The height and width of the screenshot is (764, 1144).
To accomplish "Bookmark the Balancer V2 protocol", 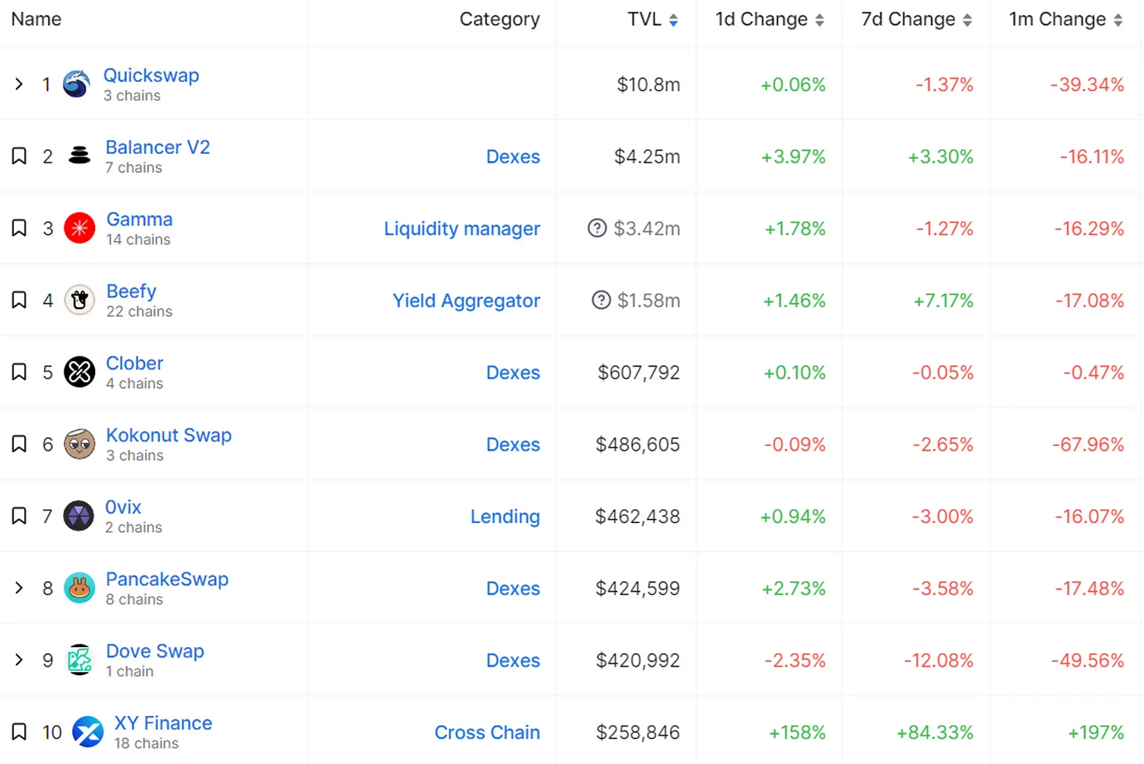I will 19,155.
